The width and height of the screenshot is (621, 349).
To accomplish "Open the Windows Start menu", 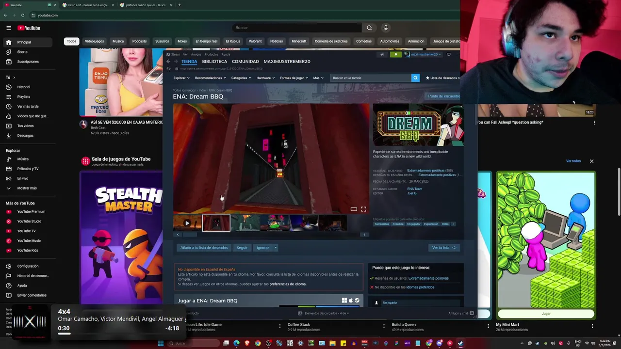I will tap(161, 343).
